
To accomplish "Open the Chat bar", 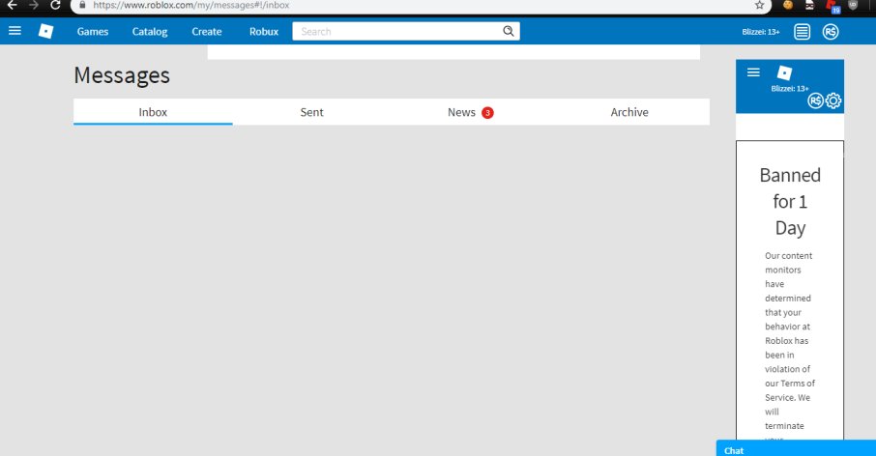I will click(796, 448).
